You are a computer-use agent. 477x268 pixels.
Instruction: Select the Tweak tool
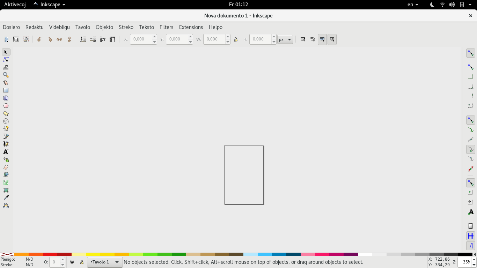[x=6, y=67]
